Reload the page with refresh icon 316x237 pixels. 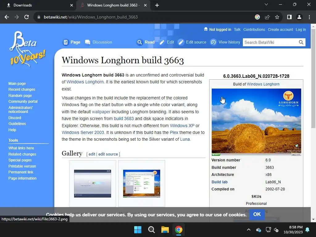coord(27,17)
